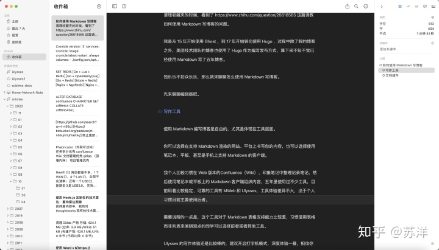Switch to the notes tab icon in the dashboard
The height and width of the screenshot is (250, 439).
pyautogui.click(x=425, y=6)
